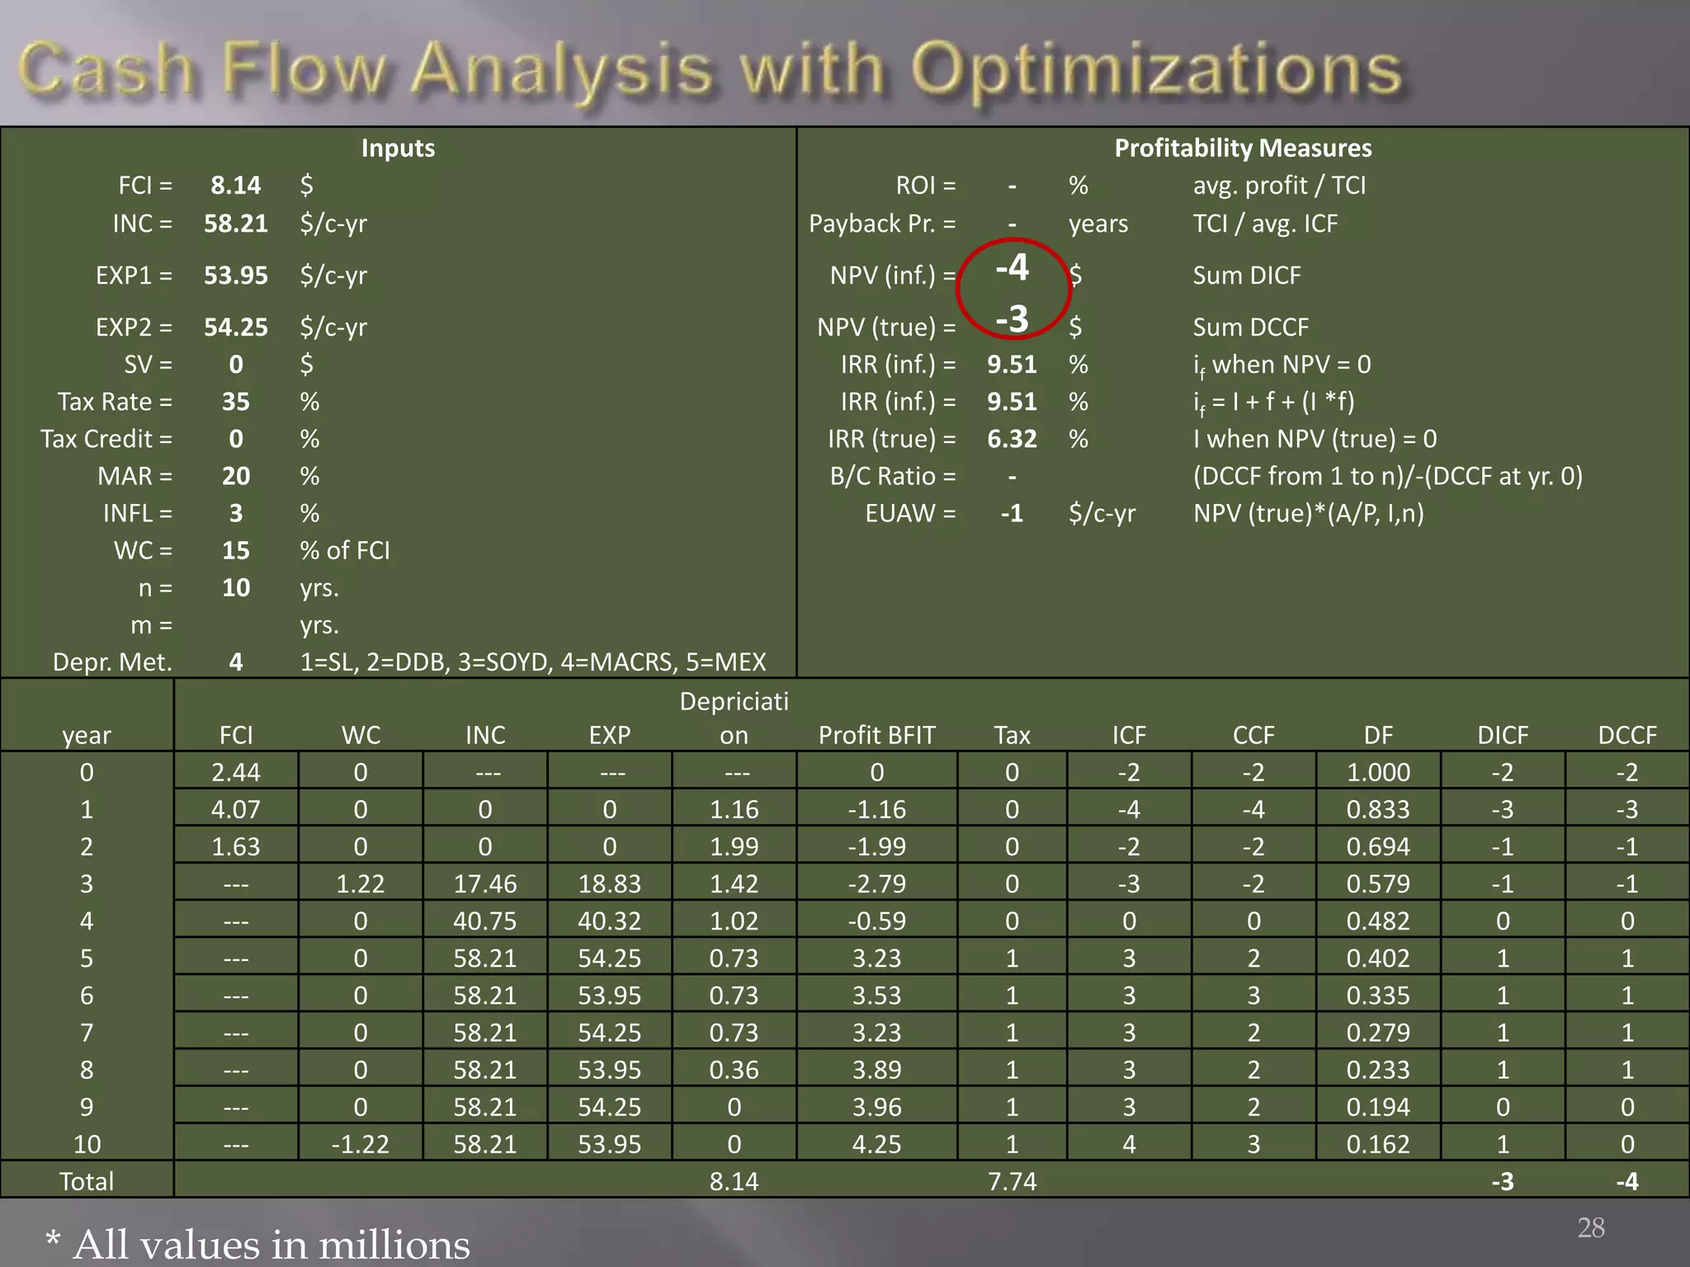Select the IRR (true) value 6.32
This screenshot has height=1267, width=1690.
(x=1012, y=439)
